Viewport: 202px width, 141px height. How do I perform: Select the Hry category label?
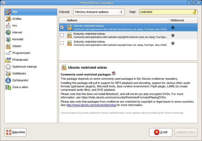14,26
